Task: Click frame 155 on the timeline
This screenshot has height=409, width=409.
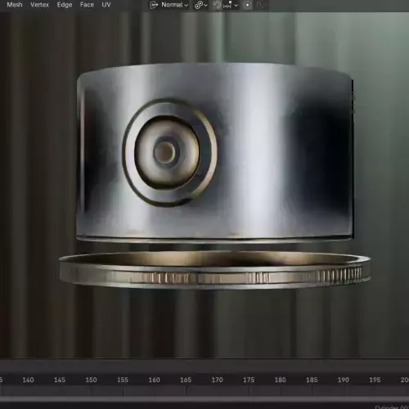Action: (123, 380)
